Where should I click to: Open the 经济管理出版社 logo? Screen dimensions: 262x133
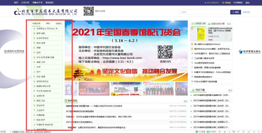[249, 52]
